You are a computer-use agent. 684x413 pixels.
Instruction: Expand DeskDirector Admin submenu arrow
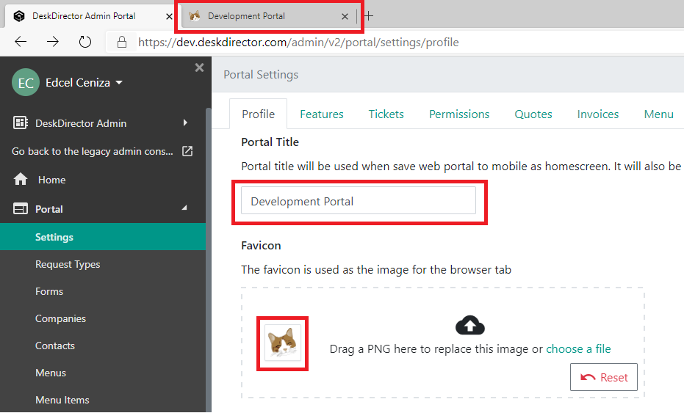185,123
